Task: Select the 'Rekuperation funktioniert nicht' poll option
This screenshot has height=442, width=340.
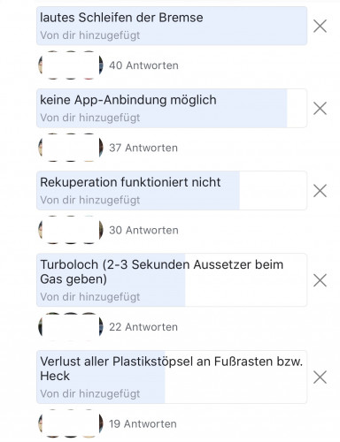Action: (172, 191)
